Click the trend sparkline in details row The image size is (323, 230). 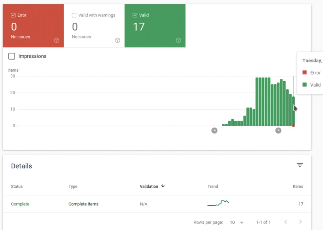(x=218, y=203)
